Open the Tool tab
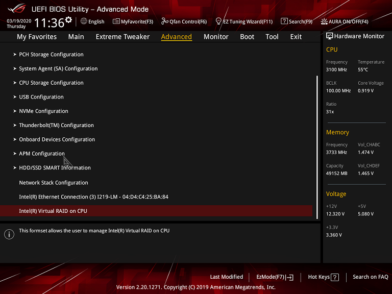The width and height of the screenshot is (392, 294). [x=272, y=37]
